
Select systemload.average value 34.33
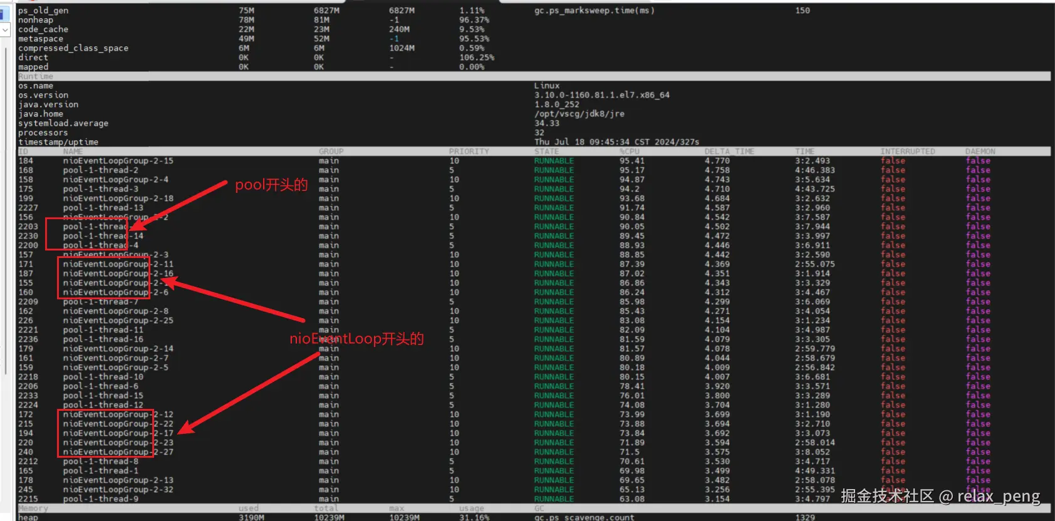coord(546,123)
